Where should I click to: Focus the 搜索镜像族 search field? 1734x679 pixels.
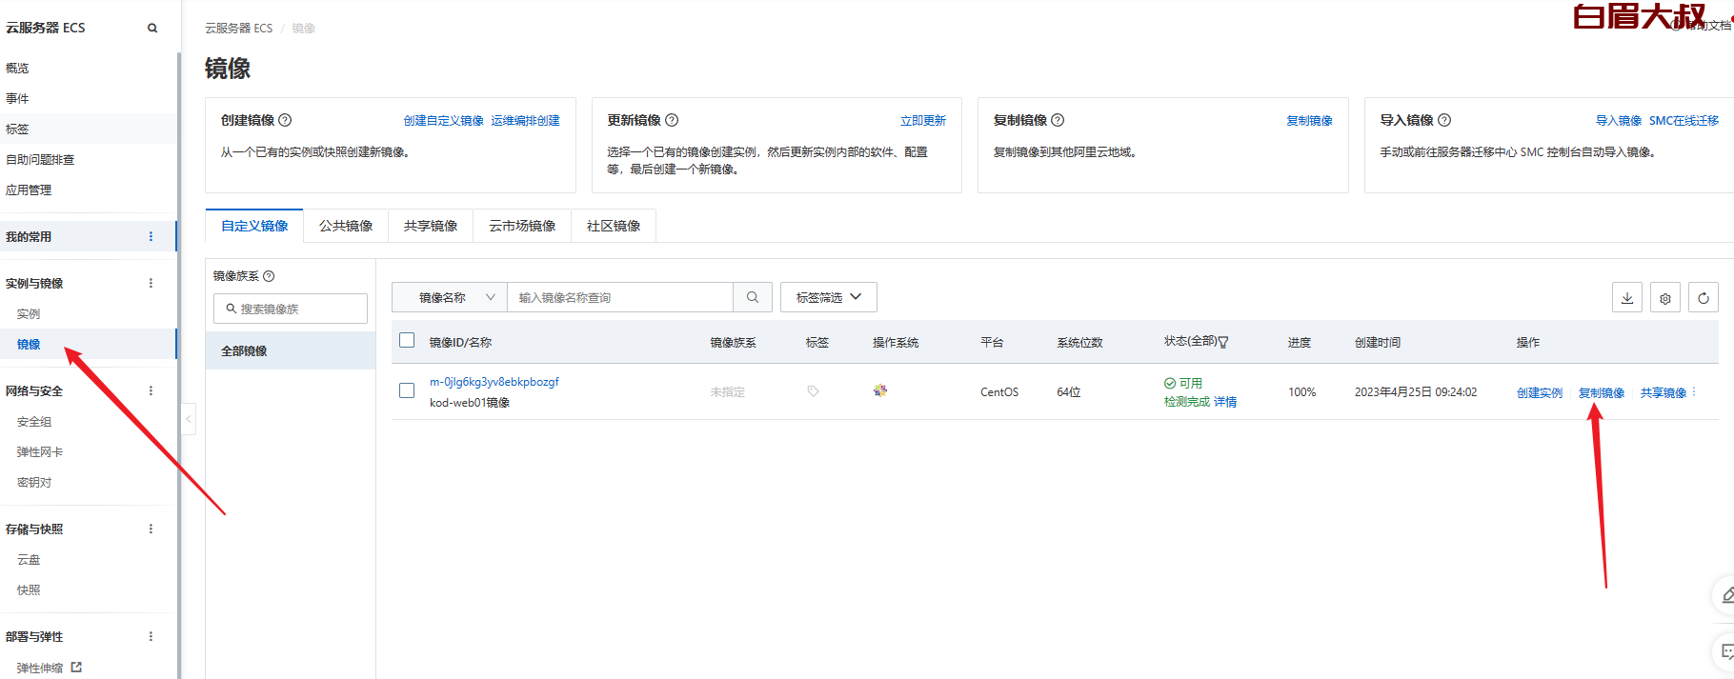click(x=291, y=309)
